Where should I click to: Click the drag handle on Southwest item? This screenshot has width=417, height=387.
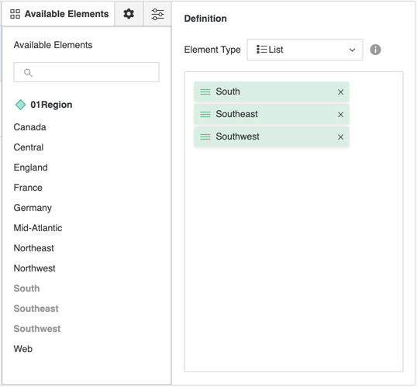click(x=205, y=136)
